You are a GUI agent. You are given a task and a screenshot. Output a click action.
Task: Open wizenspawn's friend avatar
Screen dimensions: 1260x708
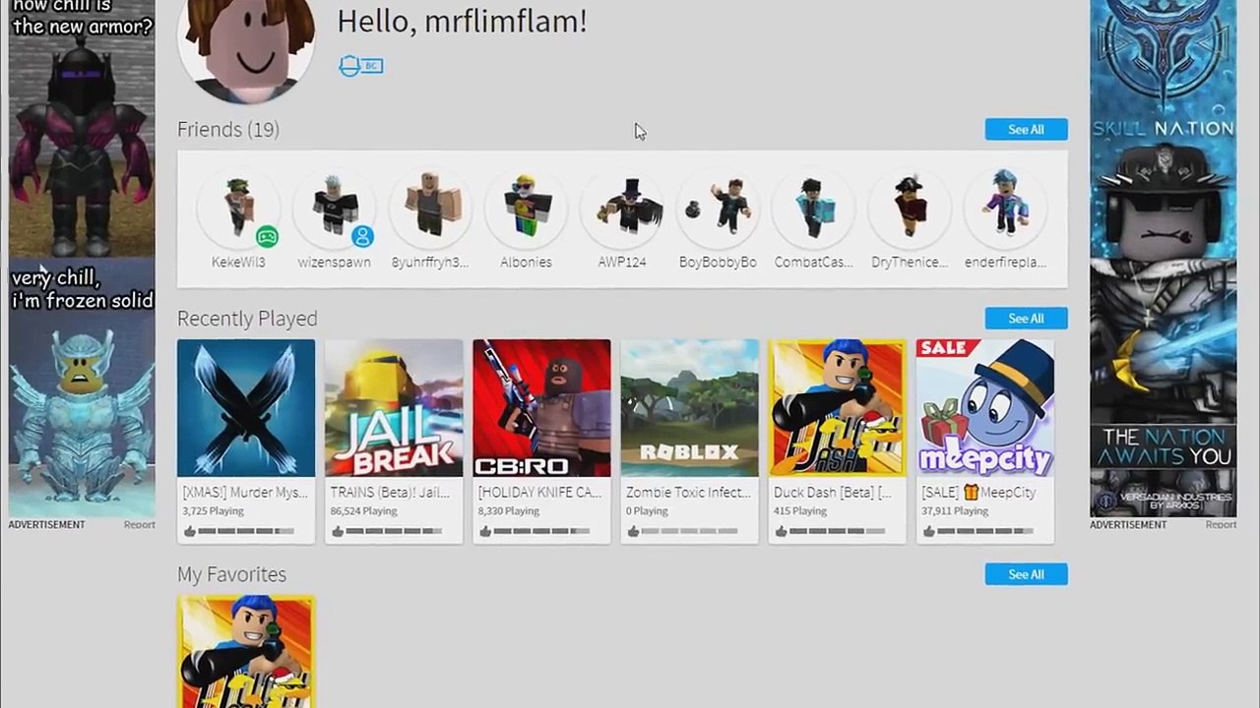tap(334, 206)
